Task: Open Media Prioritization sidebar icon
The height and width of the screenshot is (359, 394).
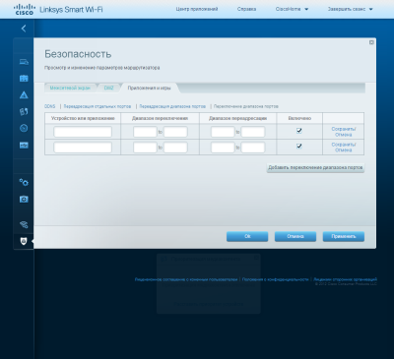Action: coord(24,112)
